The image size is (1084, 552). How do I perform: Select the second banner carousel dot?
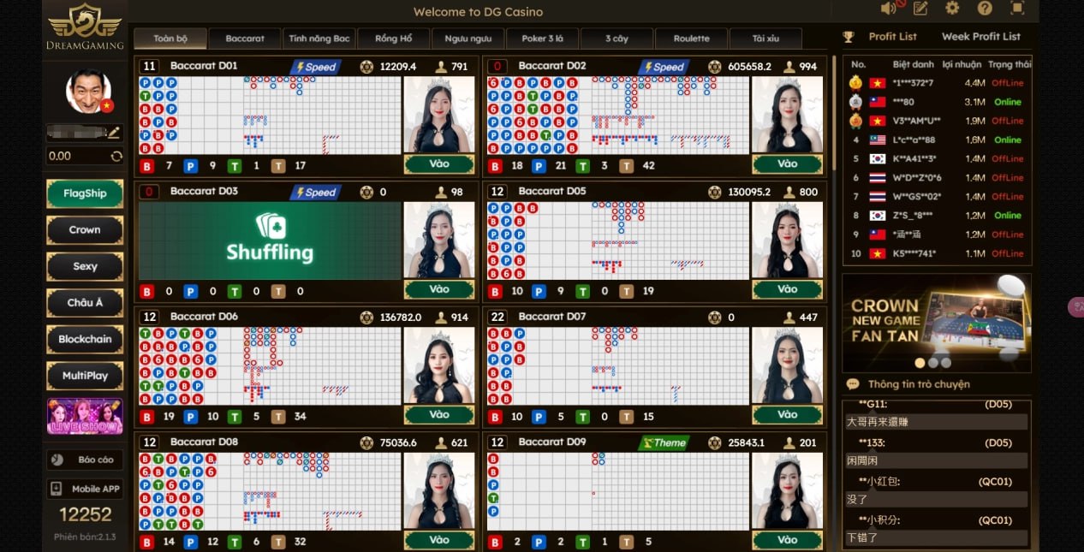coord(933,363)
